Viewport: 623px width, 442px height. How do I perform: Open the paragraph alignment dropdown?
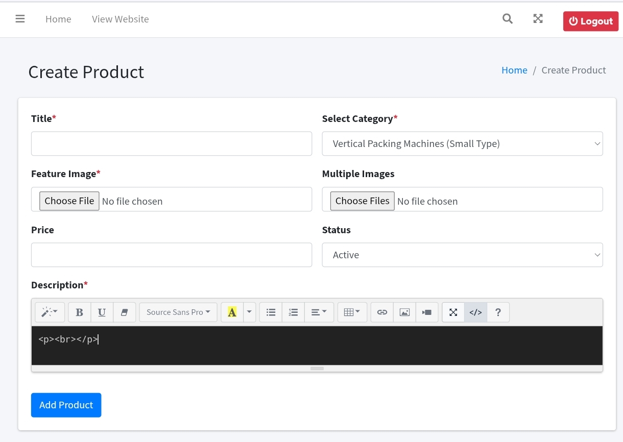click(319, 312)
